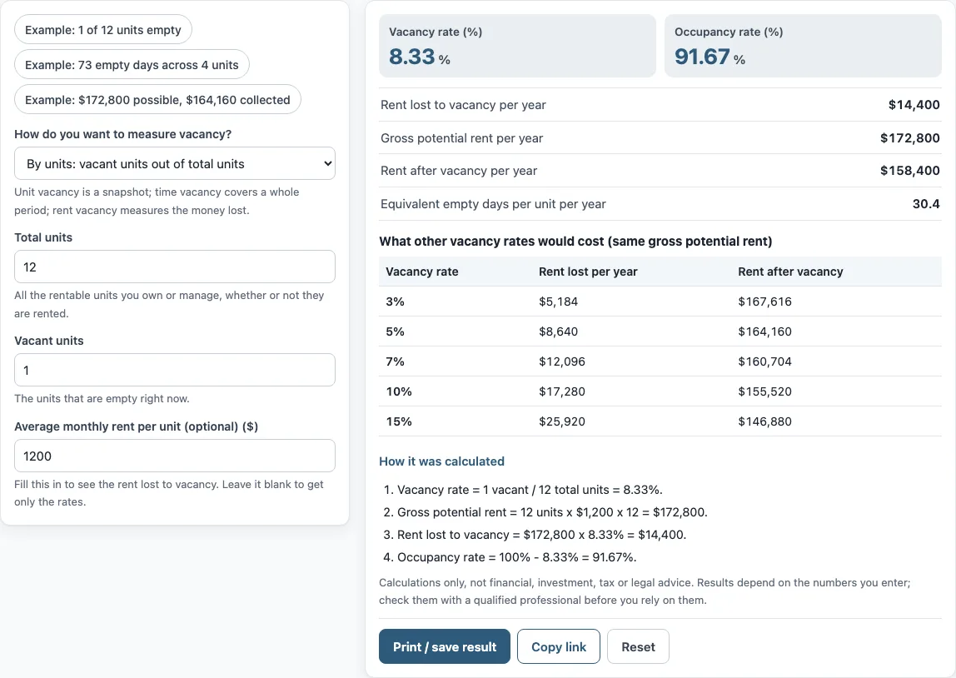Click the 'Unit vacancy is a snapshot' help text
This screenshot has height=678, width=956.
[157, 201]
